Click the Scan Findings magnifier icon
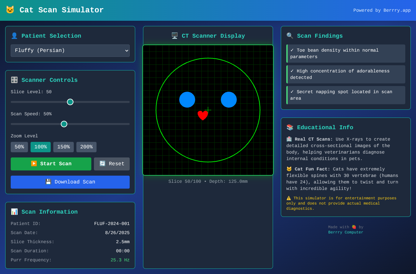The image size is (416, 274). tap(290, 36)
